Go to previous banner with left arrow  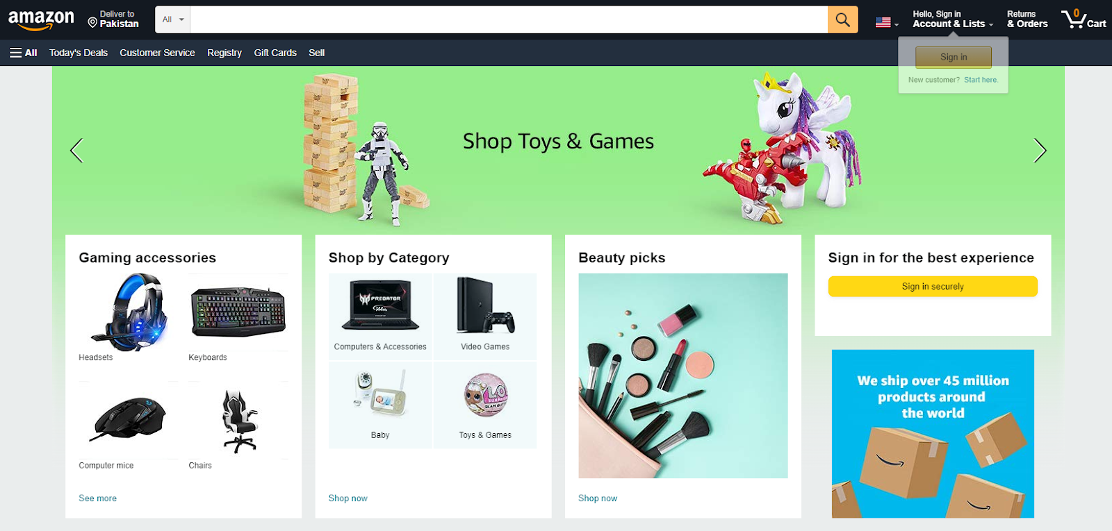[76, 150]
